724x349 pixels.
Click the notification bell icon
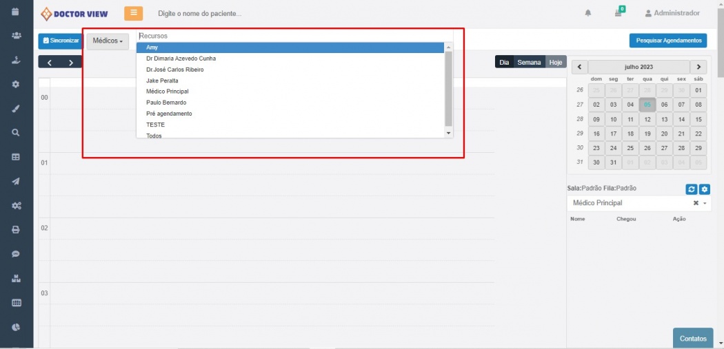[x=588, y=13]
